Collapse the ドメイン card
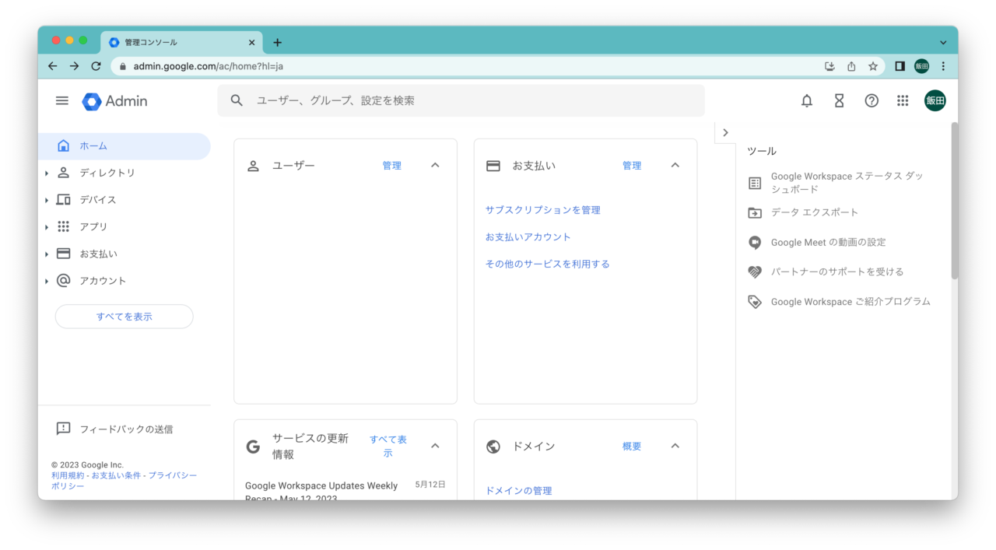The height and width of the screenshot is (550, 996). click(x=675, y=446)
